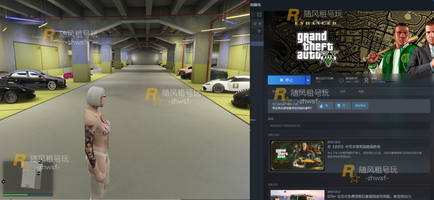The image size is (434, 200).
Task: Click the 5月13日 date label
Action: point(274,135)
